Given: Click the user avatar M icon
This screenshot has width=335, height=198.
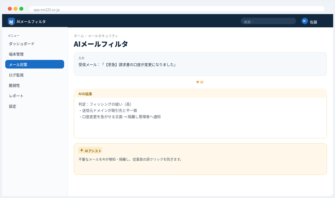Looking at the screenshot, I should click(305, 21).
